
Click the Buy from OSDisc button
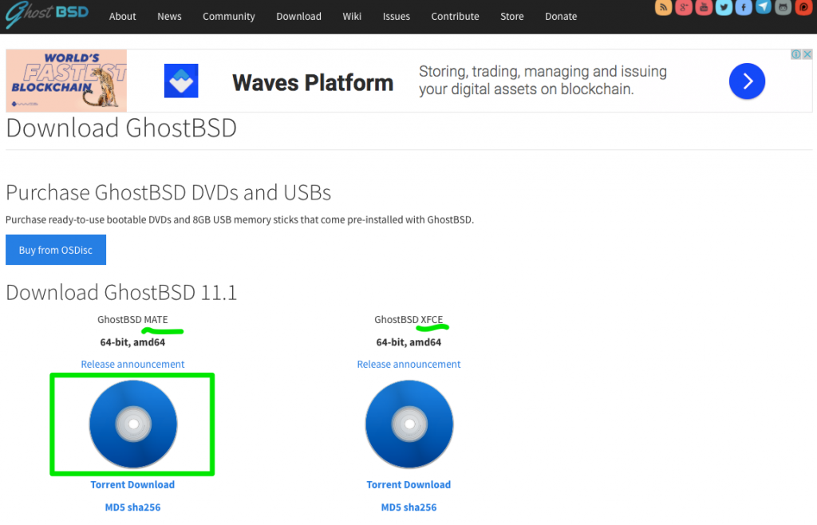56,250
